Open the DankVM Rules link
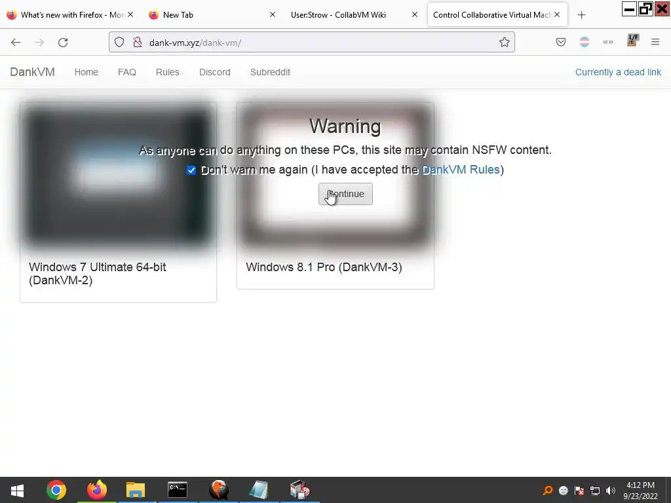The height and width of the screenshot is (503, 671). tap(461, 170)
